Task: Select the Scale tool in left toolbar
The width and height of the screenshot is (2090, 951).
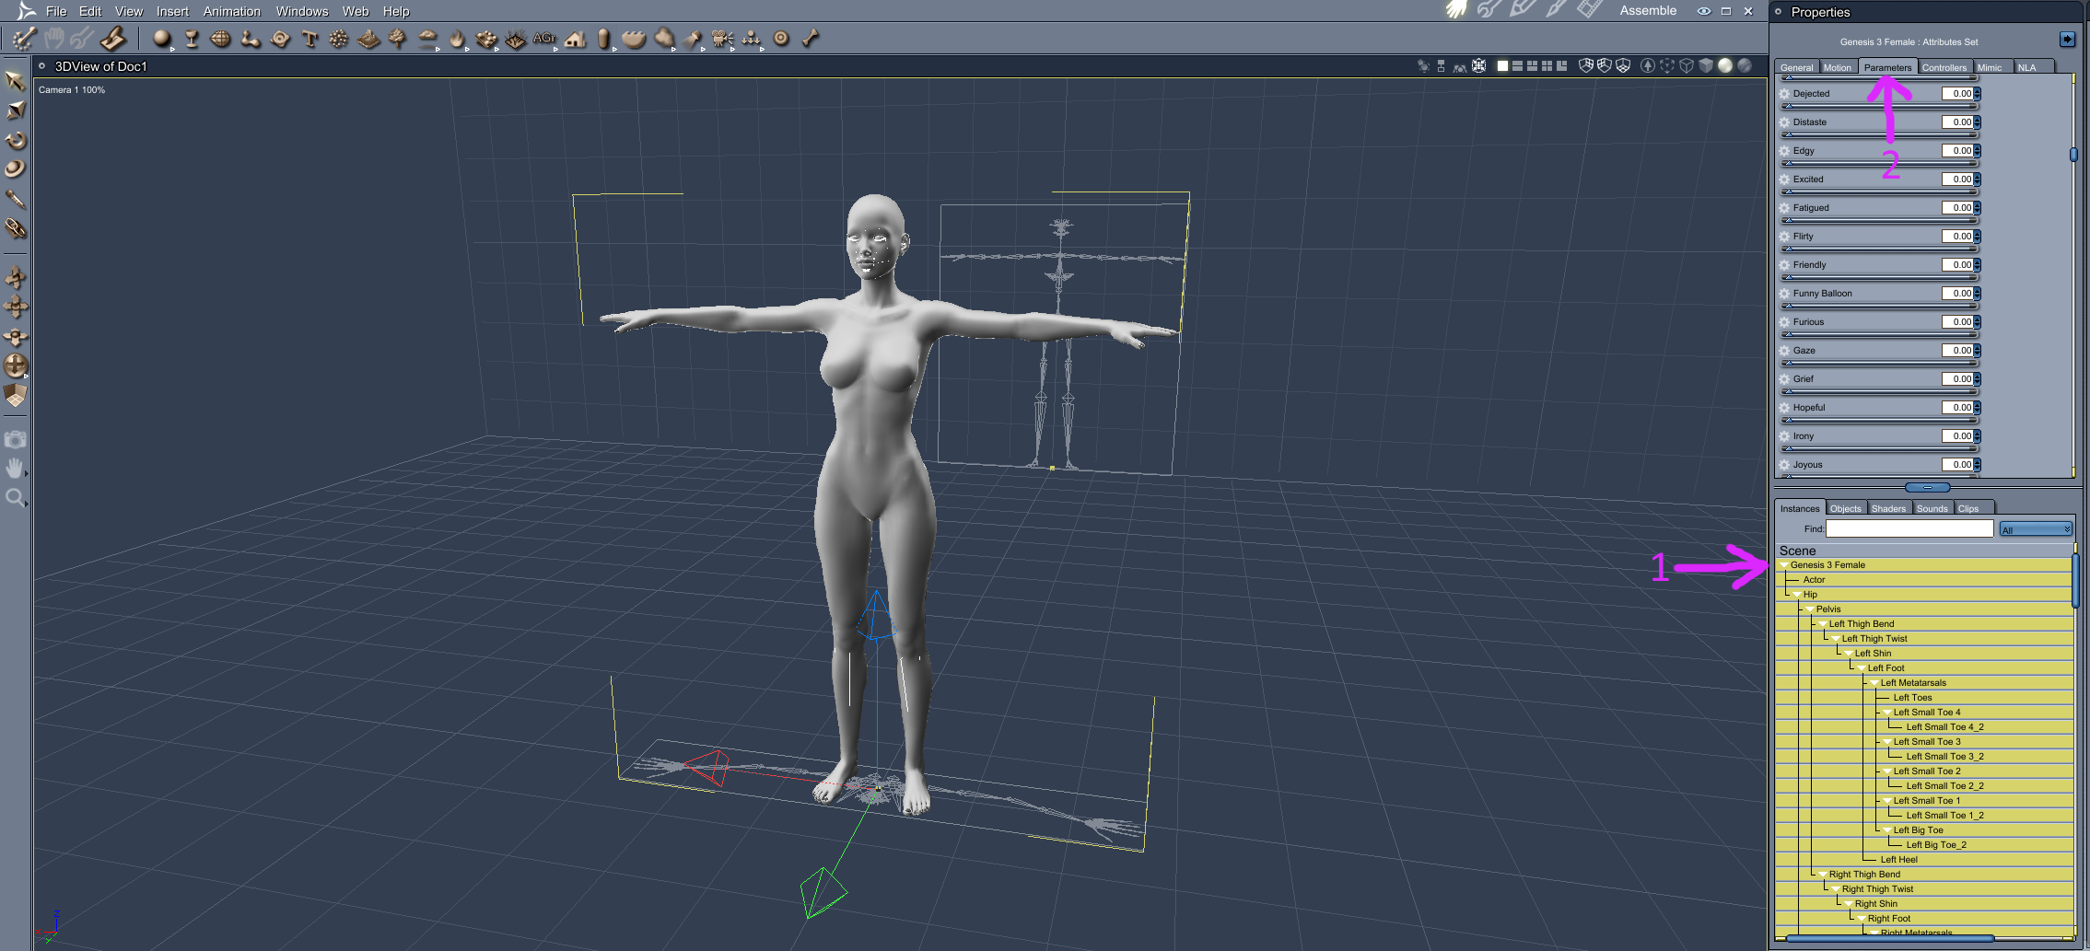Action: 16,110
